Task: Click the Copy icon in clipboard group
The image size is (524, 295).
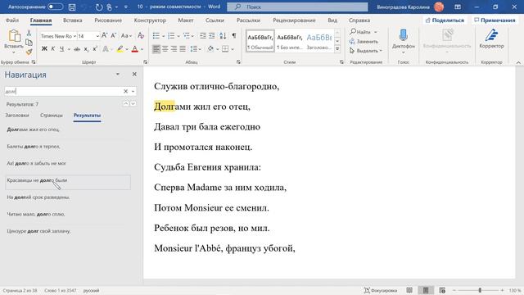Action: pos(29,42)
